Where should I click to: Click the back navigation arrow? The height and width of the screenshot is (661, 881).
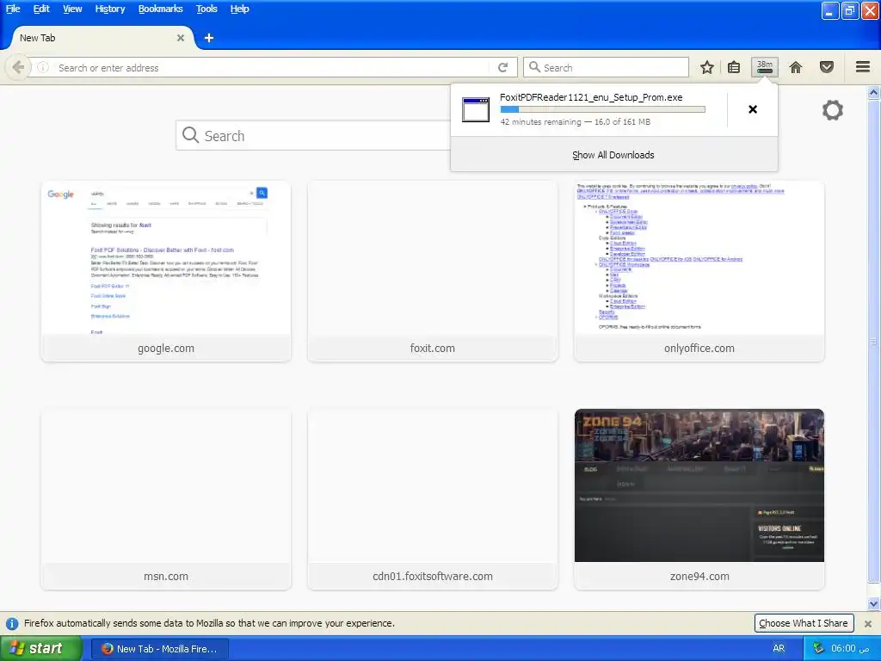click(x=18, y=67)
